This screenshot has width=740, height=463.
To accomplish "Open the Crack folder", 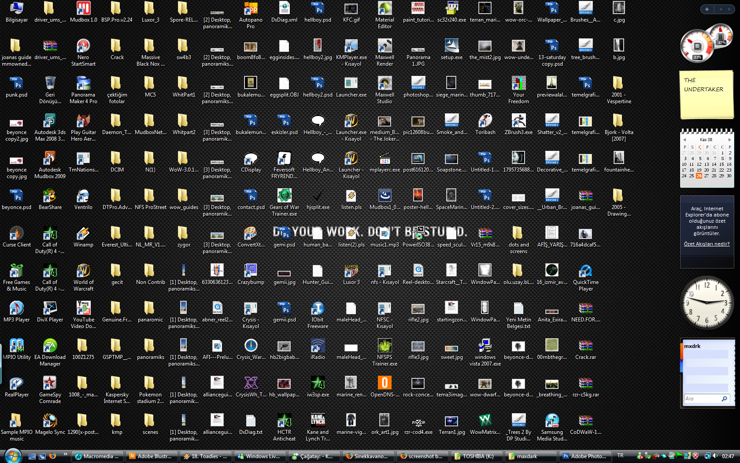I will coord(117,49).
